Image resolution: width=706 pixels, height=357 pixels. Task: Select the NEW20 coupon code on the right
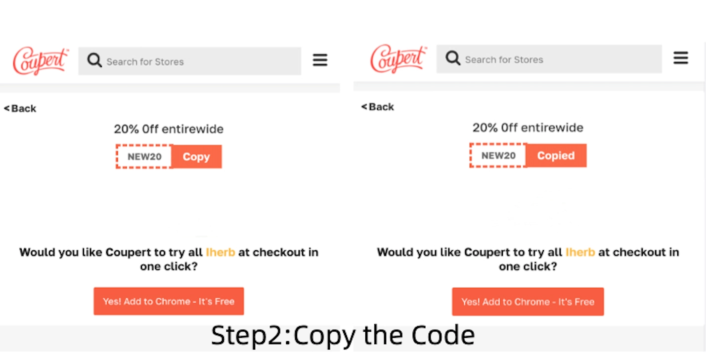click(x=498, y=155)
